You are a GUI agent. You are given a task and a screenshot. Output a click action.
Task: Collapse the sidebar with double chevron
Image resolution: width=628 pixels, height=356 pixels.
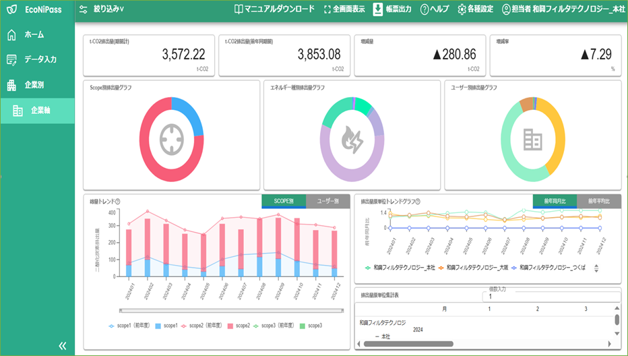(x=63, y=346)
